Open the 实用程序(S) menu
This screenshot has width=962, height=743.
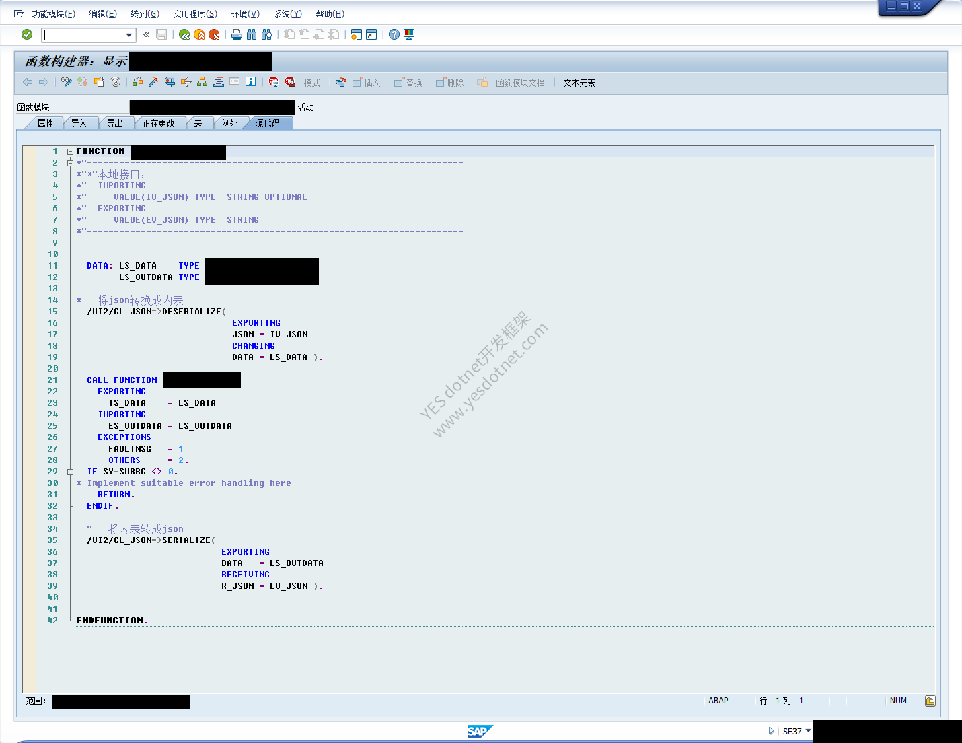click(194, 14)
